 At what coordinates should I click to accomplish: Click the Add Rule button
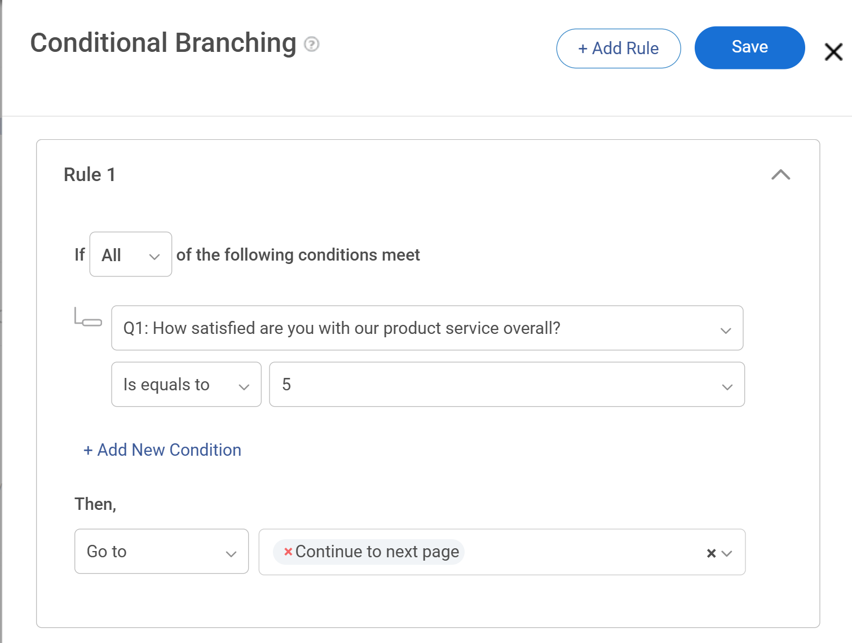click(x=618, y=48)
